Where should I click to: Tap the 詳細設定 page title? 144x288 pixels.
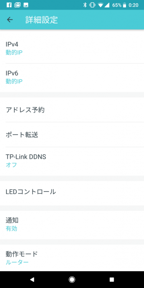42,20
